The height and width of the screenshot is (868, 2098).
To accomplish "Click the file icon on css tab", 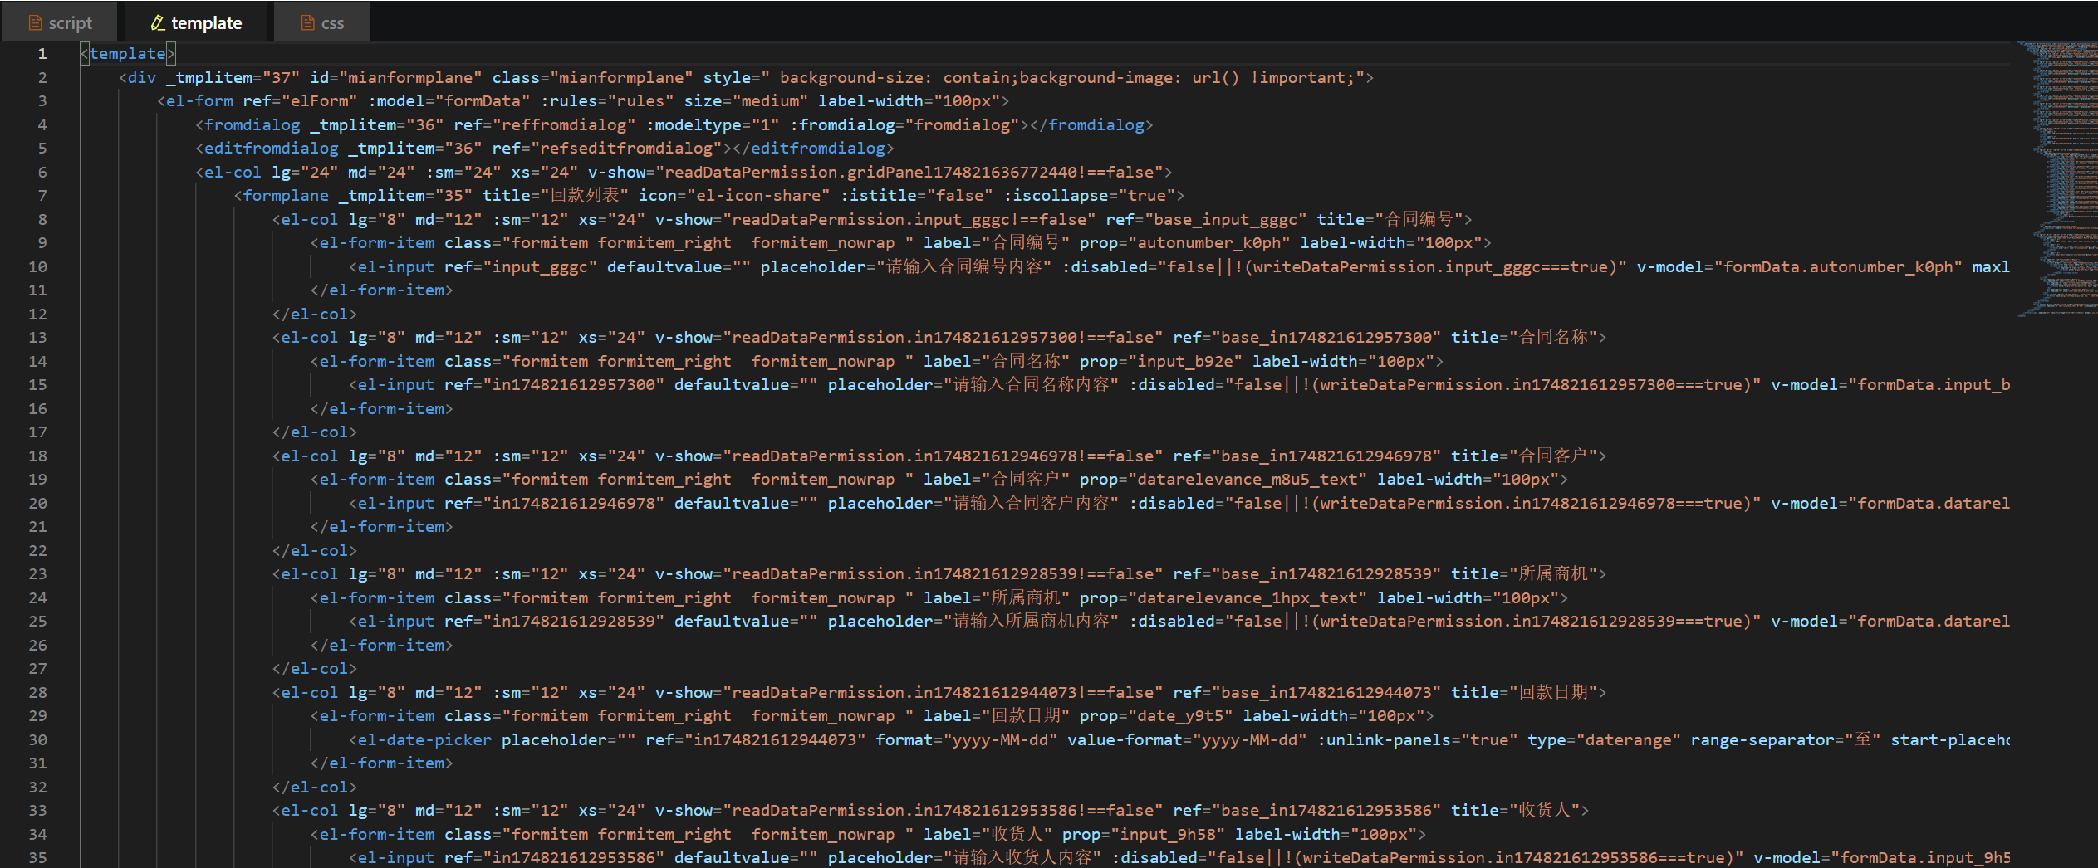I will tap(307, 23).
